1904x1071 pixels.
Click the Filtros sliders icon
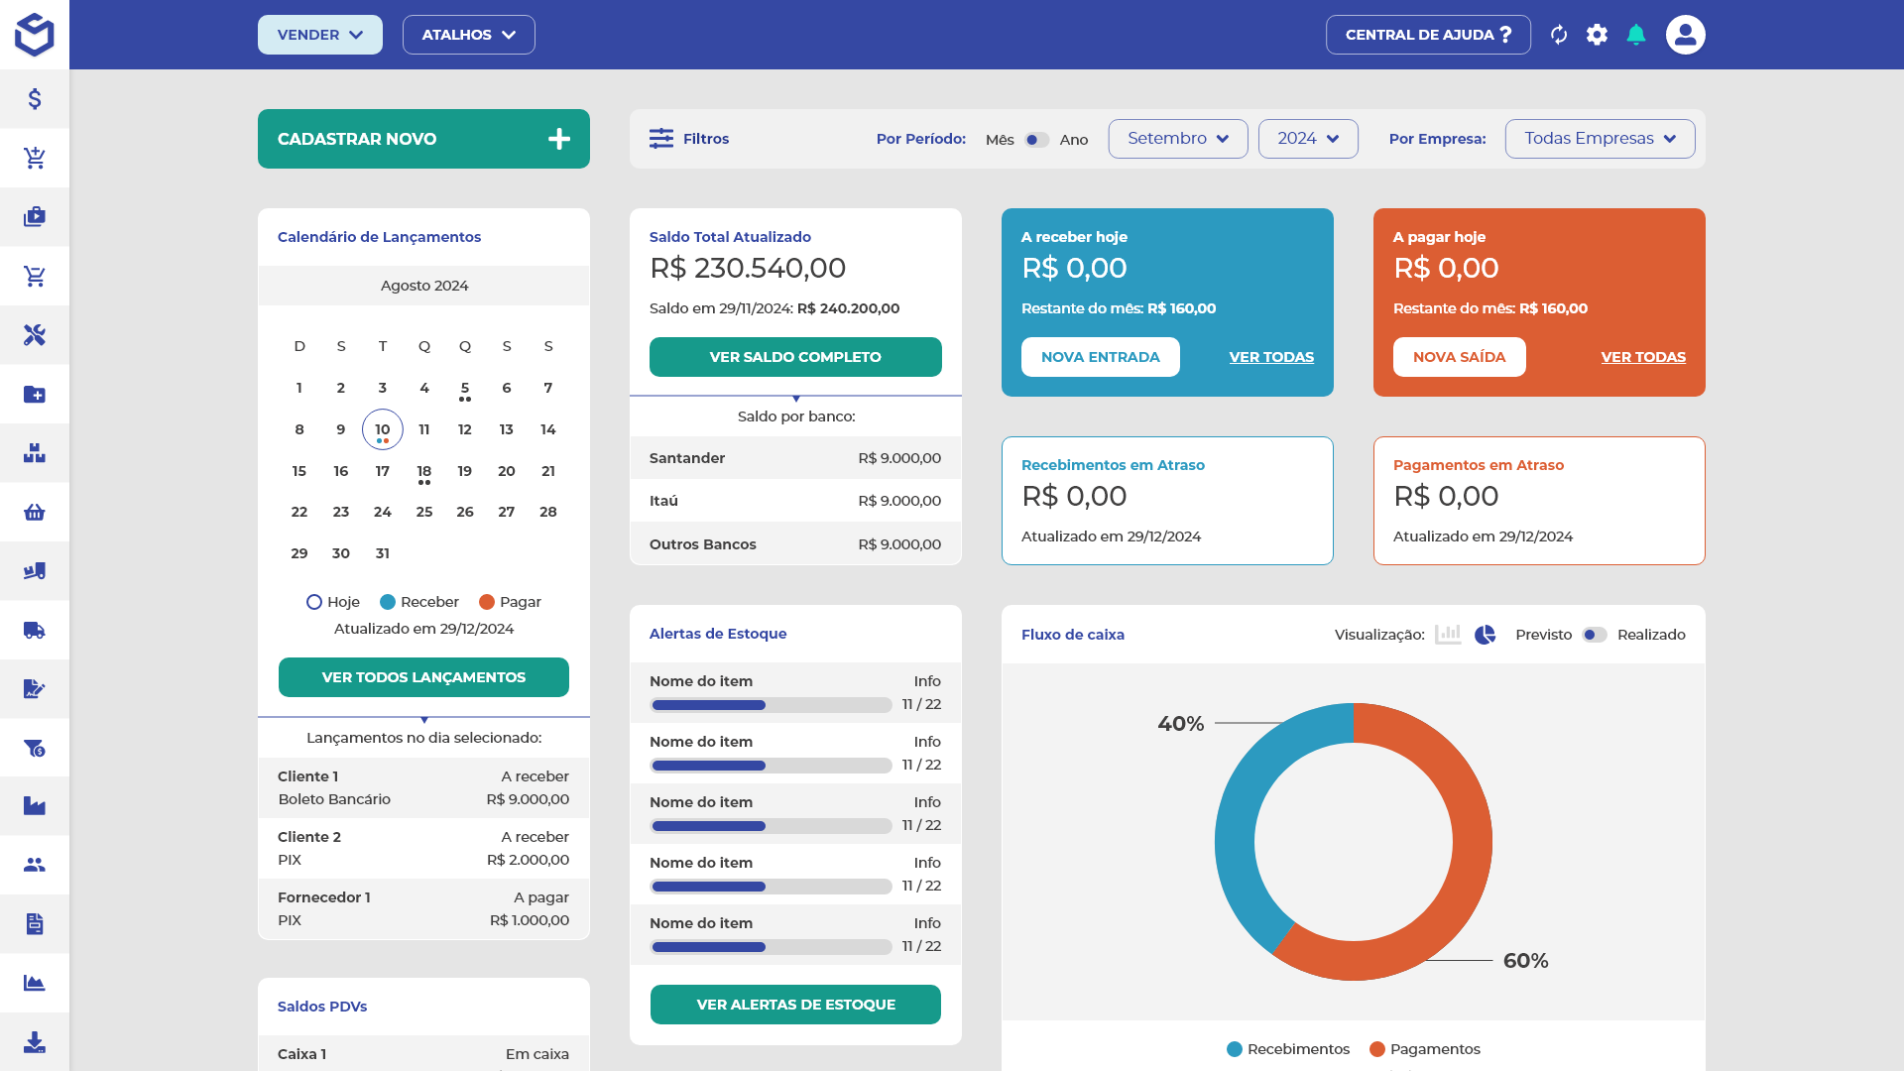coord(661,139)
